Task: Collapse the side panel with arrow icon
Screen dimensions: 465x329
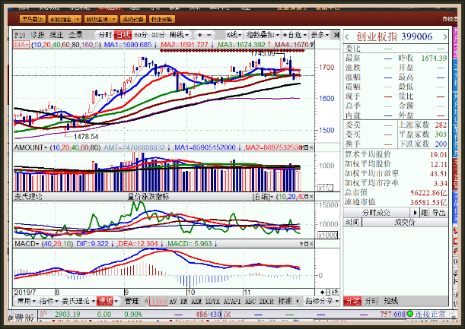Action: pyautogui.click(x=336, y=35)
